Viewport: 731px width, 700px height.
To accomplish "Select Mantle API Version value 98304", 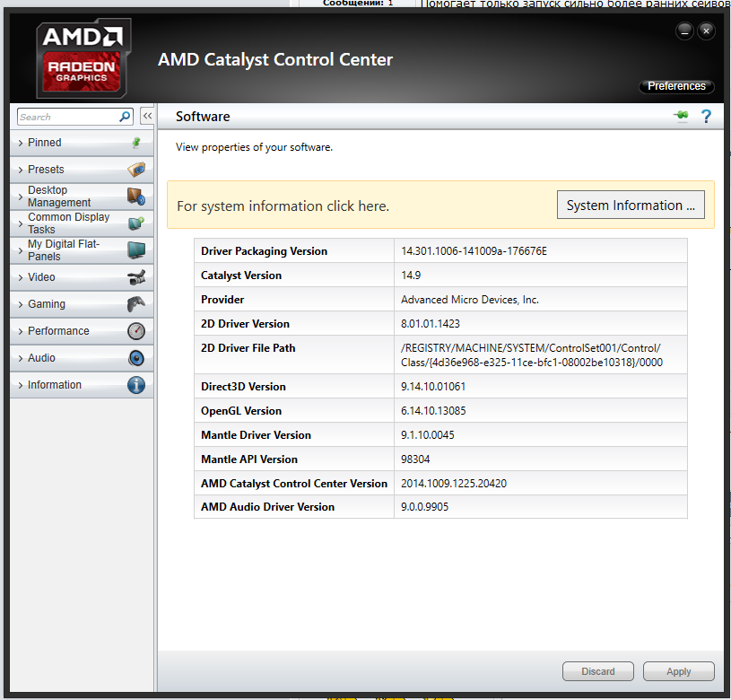I will coord(415,459).
